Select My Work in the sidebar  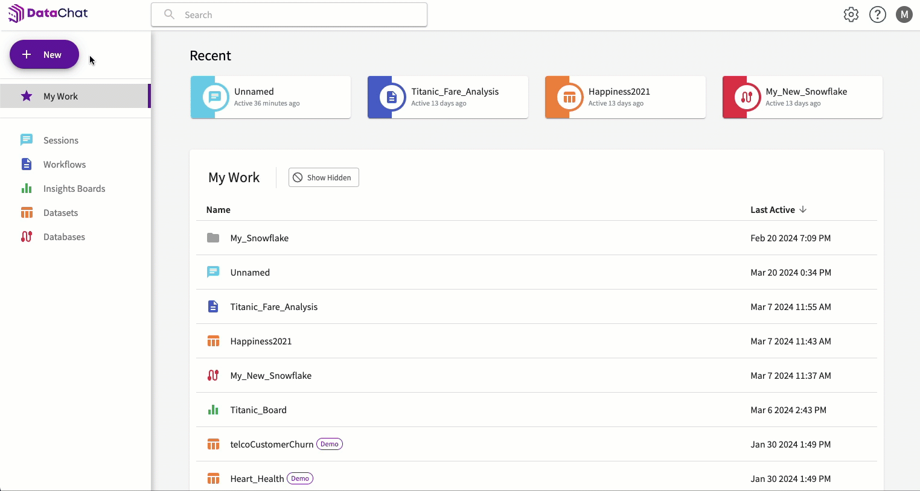tap(75, 96)
